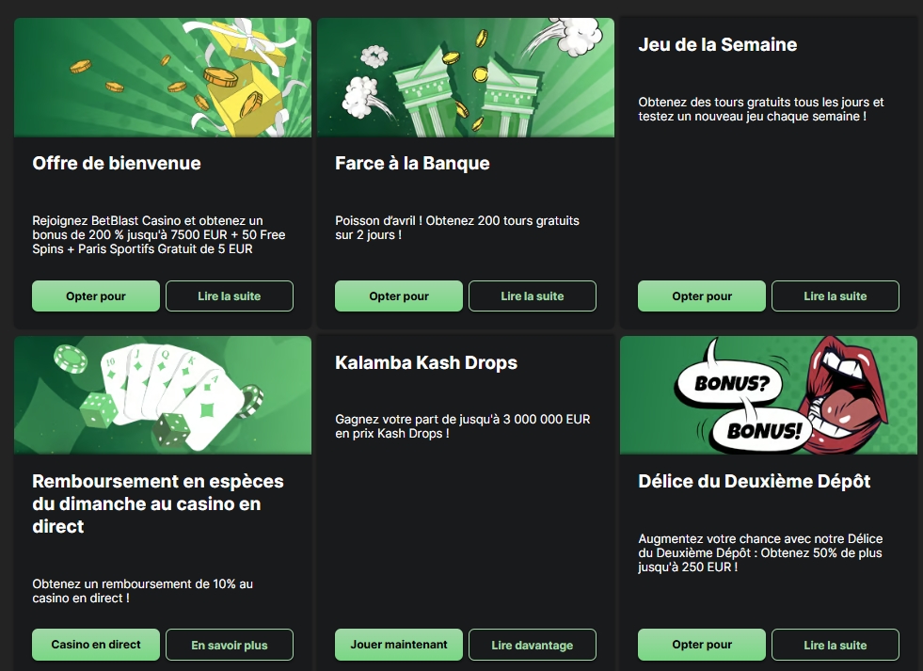
Task: Select the Kalamba Kash Drops title
Action: pyautogui.click(x=426, y=362)
